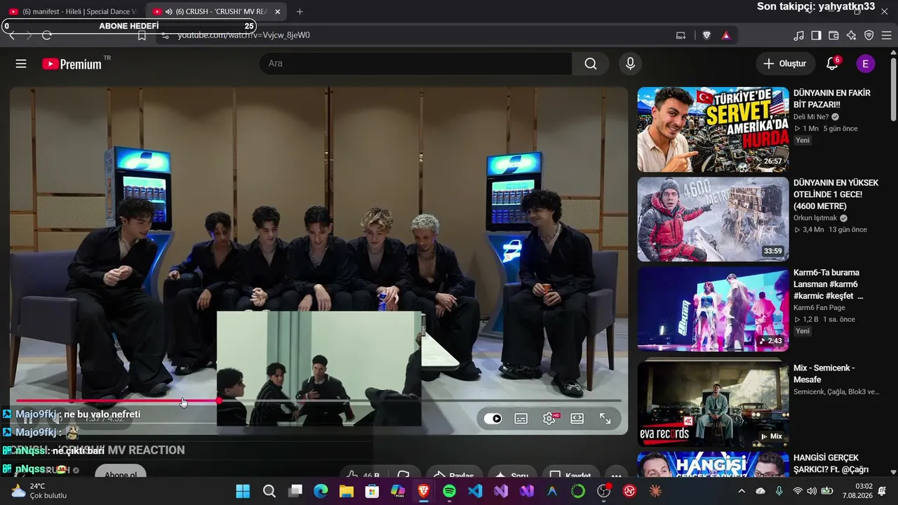898x505 pixels.
Task: Click the microphone tray icon
Action: click(x=779, y=491)
